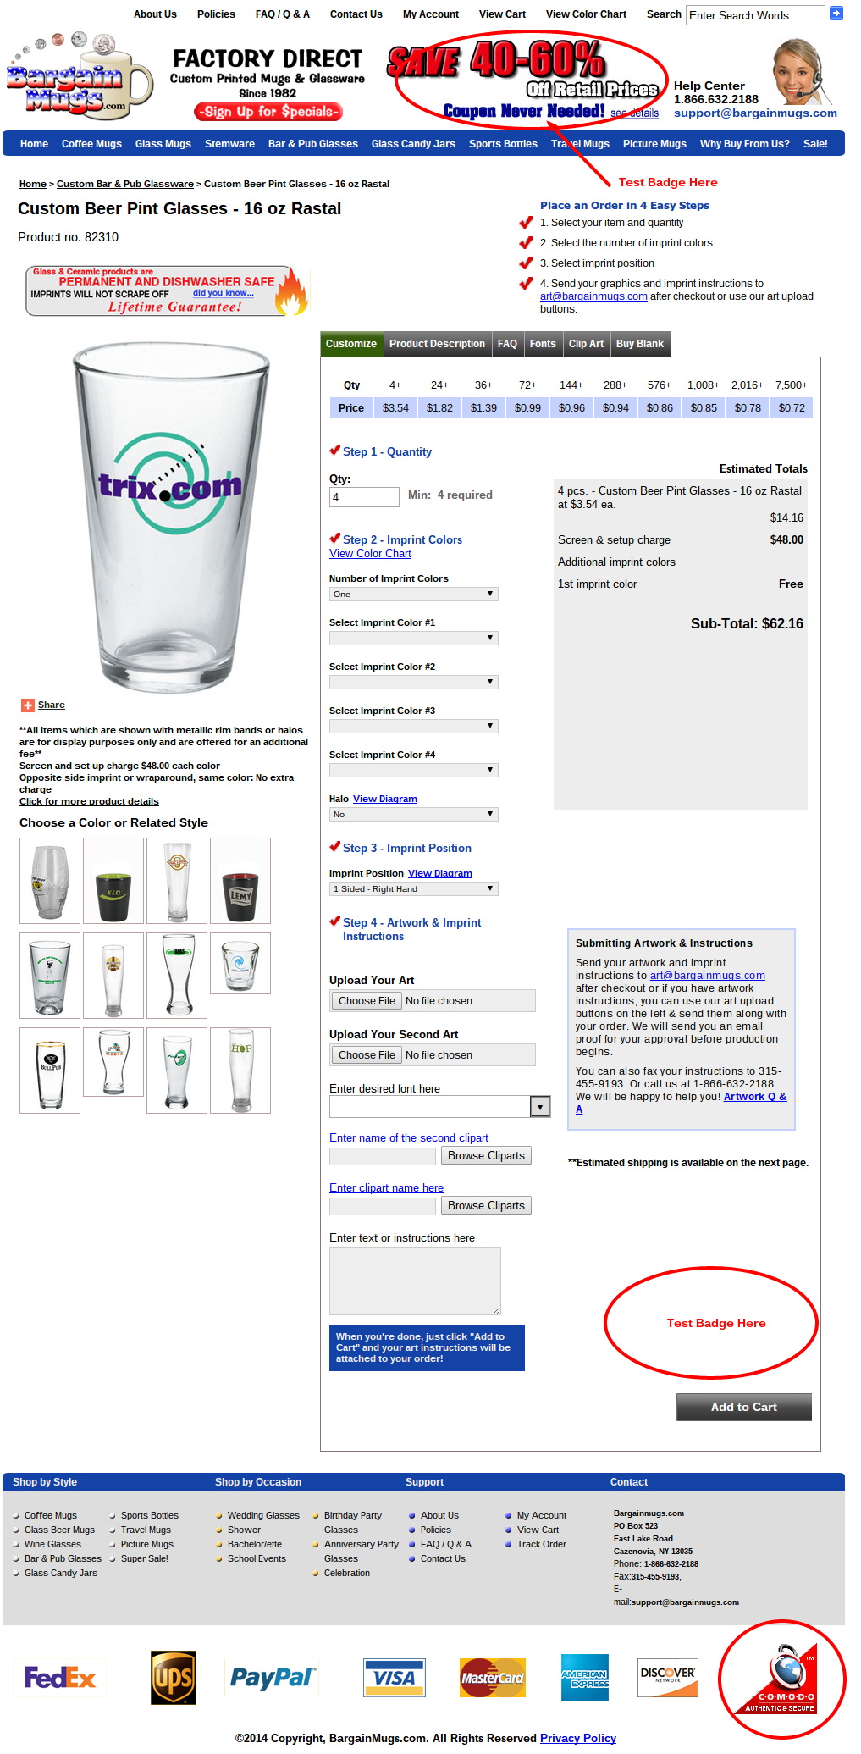Open the Number of Imprint Colors dropdown
861x1754 pixels.
[x=413, y=595]
